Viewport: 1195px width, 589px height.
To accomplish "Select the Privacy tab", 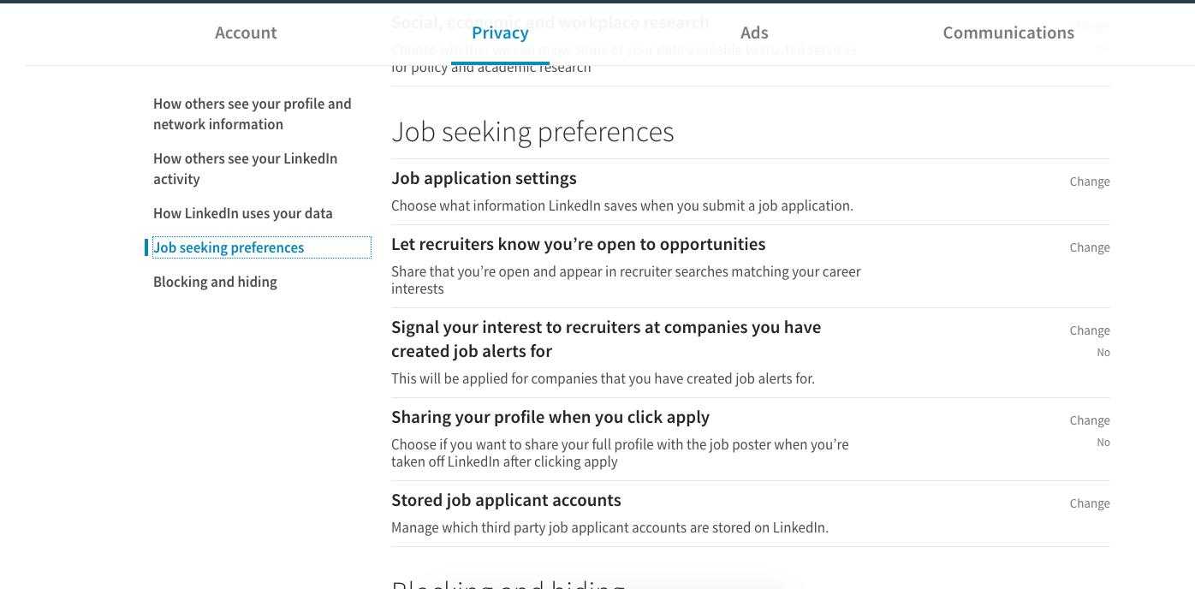I will point(500,33).
